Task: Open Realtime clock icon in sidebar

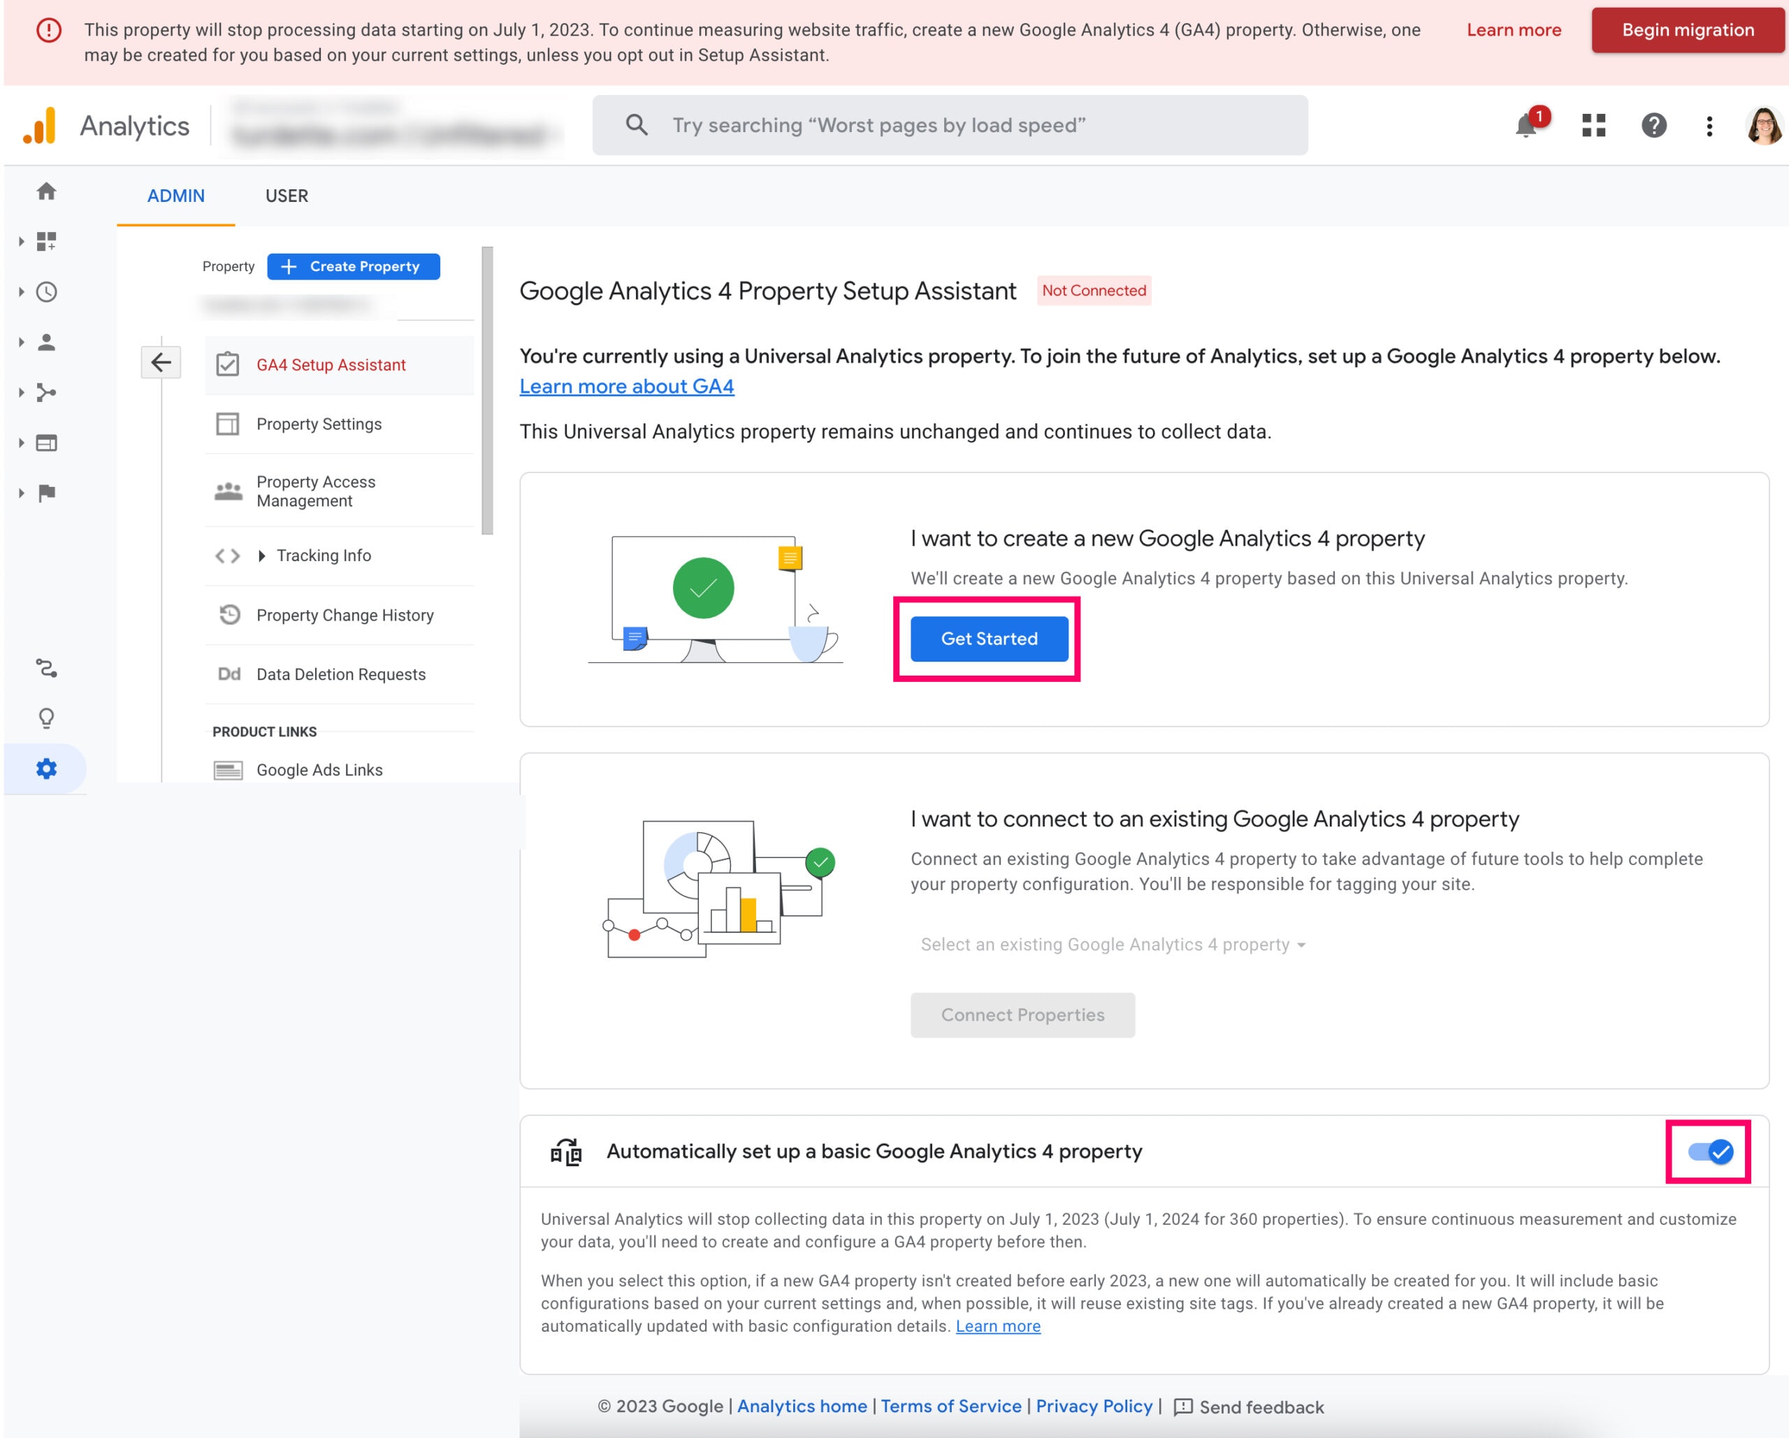Action: pyautogui.click(x=46, y=292)
